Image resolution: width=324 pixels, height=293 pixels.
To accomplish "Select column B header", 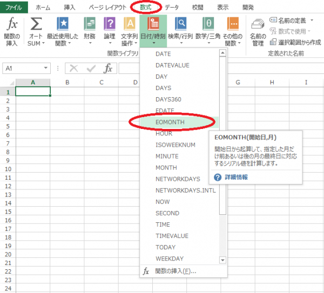I will coord(67,83).
